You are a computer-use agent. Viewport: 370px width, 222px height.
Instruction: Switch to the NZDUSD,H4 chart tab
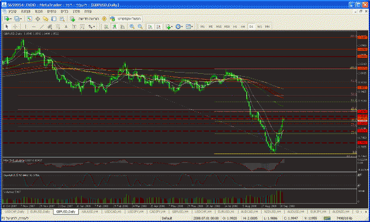tap(272, 212)
